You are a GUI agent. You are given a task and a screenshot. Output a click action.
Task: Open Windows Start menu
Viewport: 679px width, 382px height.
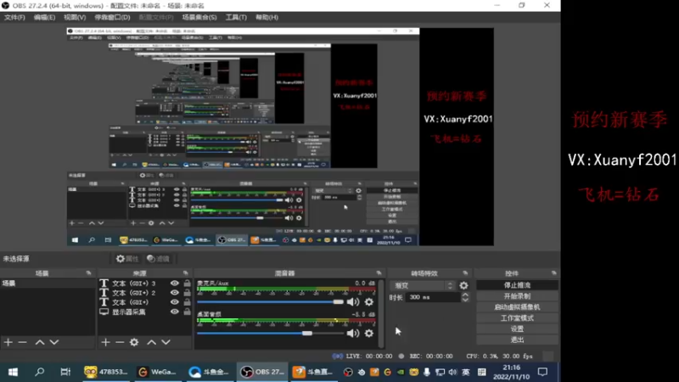[13, 372]
